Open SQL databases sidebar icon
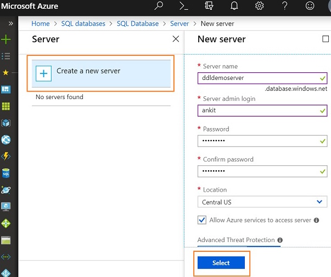 click(5, 173)
